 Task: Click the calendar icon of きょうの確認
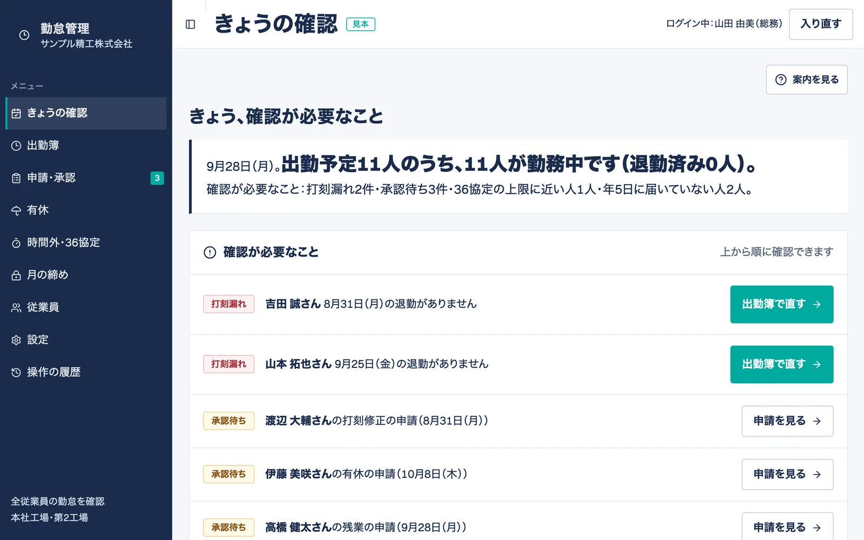[16, 113]
